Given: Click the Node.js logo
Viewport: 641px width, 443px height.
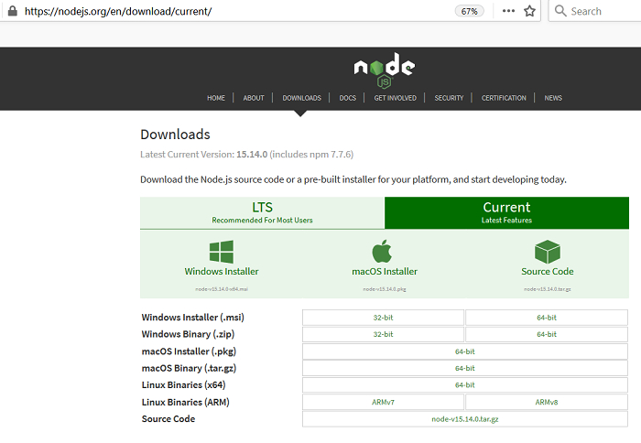Looking at the screenshot, I should tap(385, 70).
